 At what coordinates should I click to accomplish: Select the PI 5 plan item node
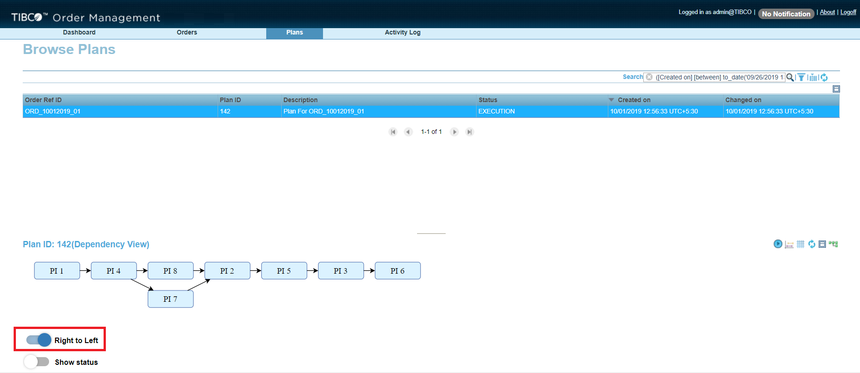pos(284,270)
